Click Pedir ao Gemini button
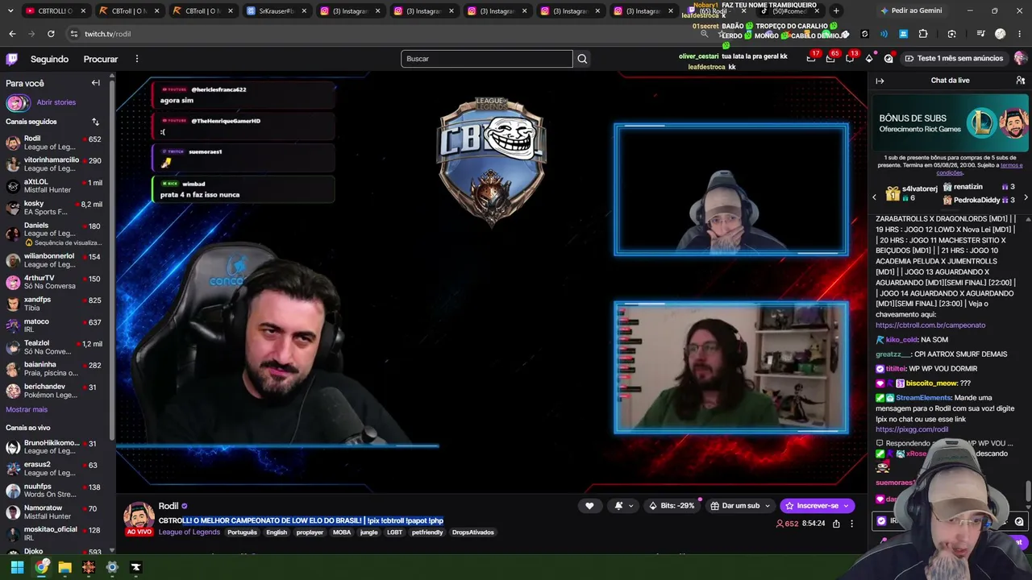Screen dimensions: 1032x580 click(911, 10)
